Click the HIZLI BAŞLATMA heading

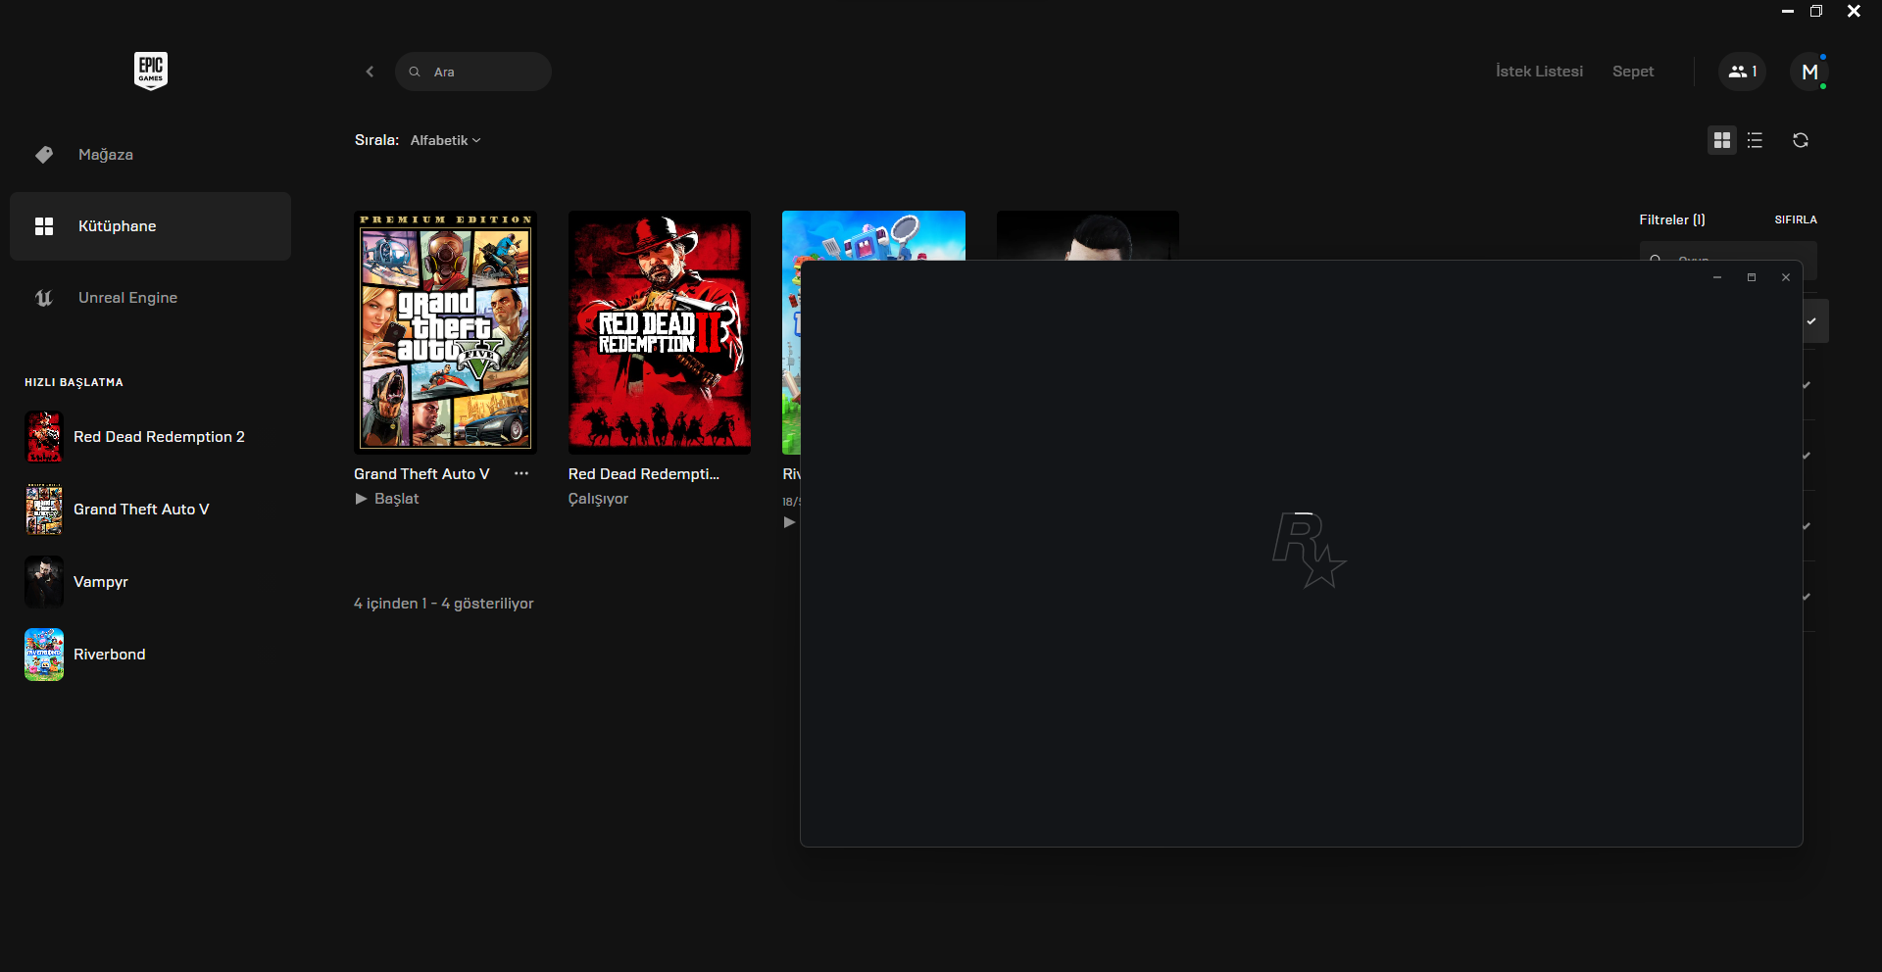(x=74, y=382)
